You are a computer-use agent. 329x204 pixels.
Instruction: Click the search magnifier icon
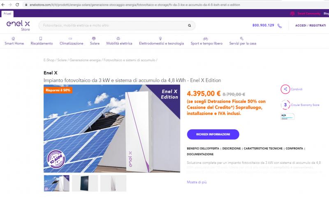(189, 25)
